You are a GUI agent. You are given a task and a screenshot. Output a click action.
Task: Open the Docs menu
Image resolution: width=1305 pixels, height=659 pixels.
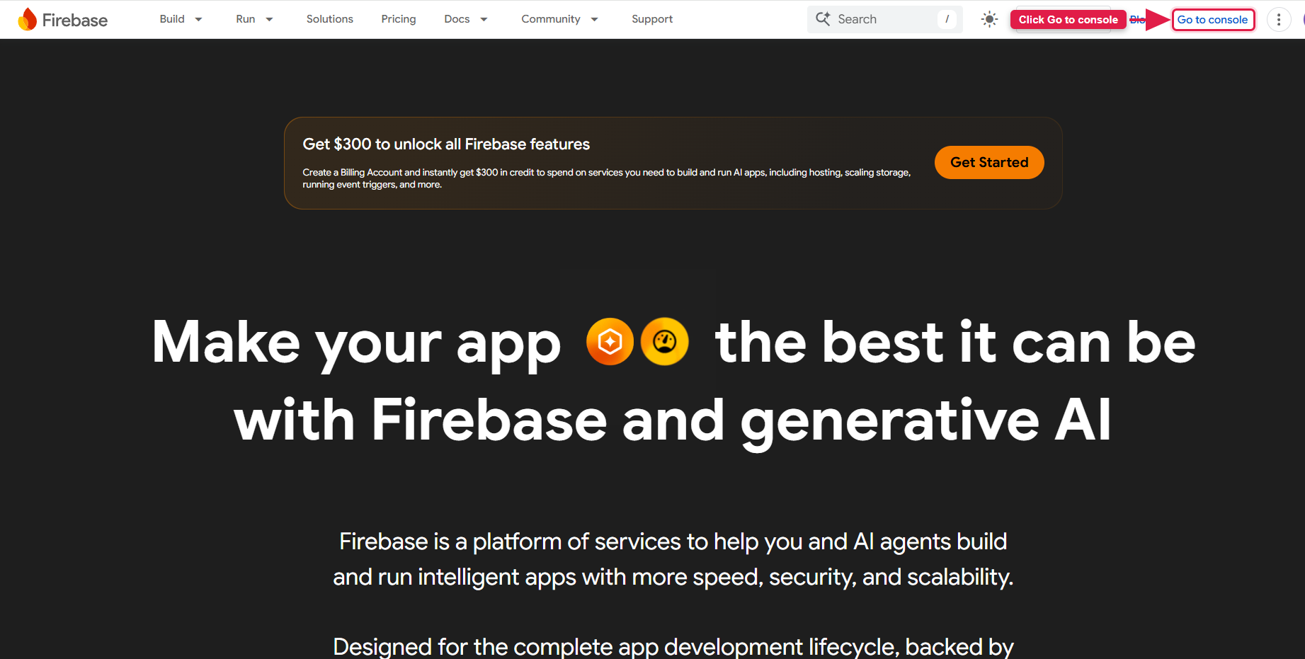point(457,19)
